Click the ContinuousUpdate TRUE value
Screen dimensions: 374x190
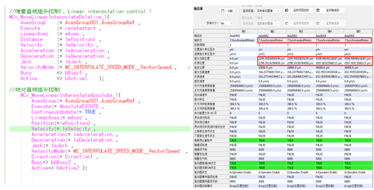point(90,112)
